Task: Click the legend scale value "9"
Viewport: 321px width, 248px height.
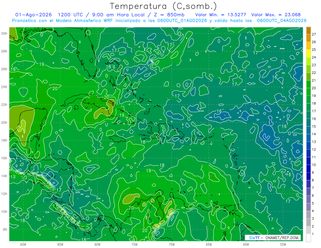Action: coord(313,173)
